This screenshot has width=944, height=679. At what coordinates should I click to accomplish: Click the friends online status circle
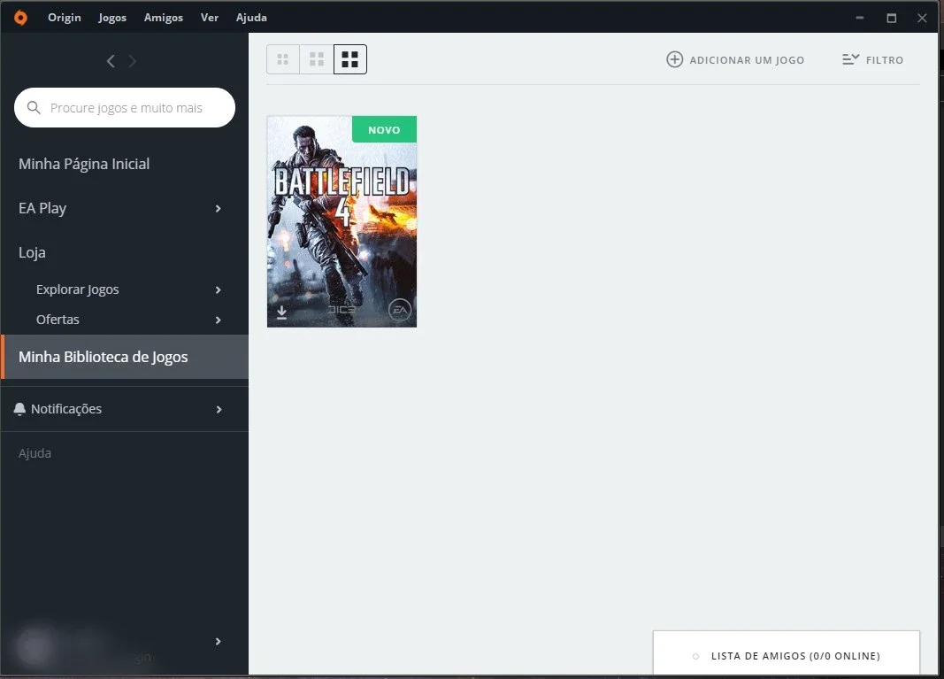[x=696, y=656]
